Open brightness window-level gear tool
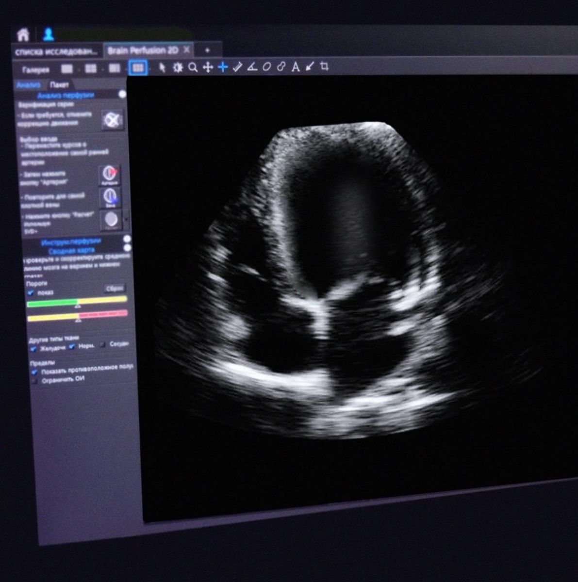 pos(178,67)
